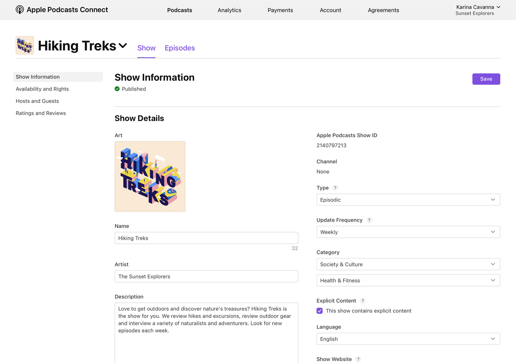Open Ratings and Reviews section
516x363 pixels.
coord(41,113)
